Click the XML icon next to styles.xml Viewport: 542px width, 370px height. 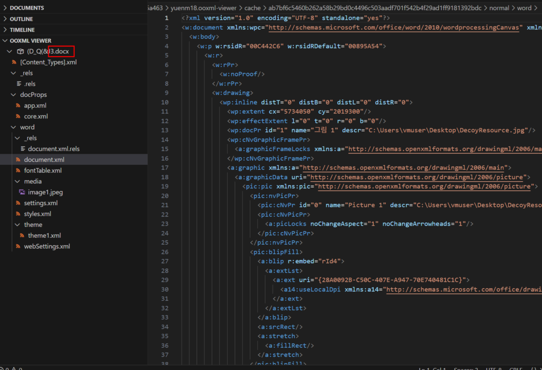click(19, 214)
